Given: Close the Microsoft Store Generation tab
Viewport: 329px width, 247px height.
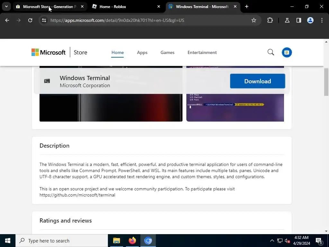Looking at the screenshot, I should coord(82,7).
